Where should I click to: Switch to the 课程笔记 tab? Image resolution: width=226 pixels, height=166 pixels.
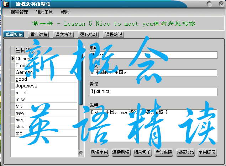[x=114, y=35]
